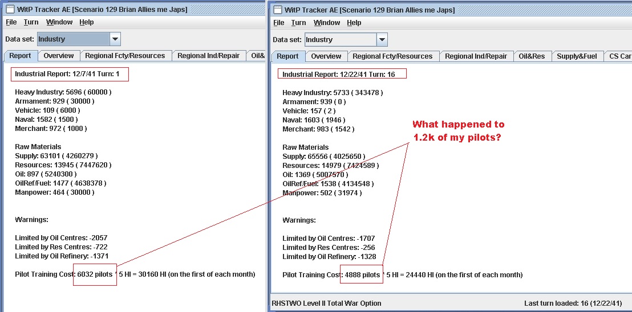This screenshot has height=312, width=632.
Task: Click 'Heavy Industry: 5696 ( 60000 )' line
Action: 63,92
